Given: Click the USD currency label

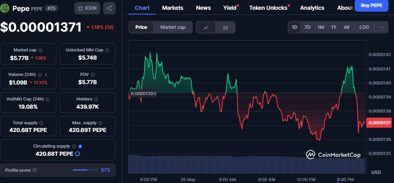Looking at the screenshot, I should [376, 172].
